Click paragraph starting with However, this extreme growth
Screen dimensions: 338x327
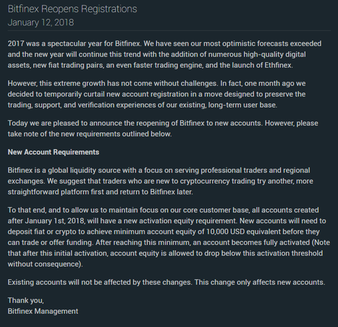pyautogui.click(x=157, y=94)
